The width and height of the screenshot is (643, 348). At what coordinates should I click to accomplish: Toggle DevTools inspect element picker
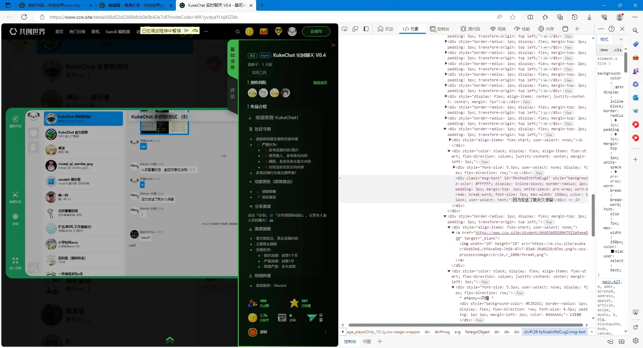[x=345, y=29]
